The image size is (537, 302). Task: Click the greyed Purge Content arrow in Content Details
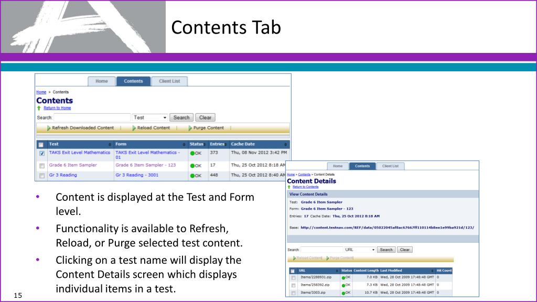pos(328,258)
